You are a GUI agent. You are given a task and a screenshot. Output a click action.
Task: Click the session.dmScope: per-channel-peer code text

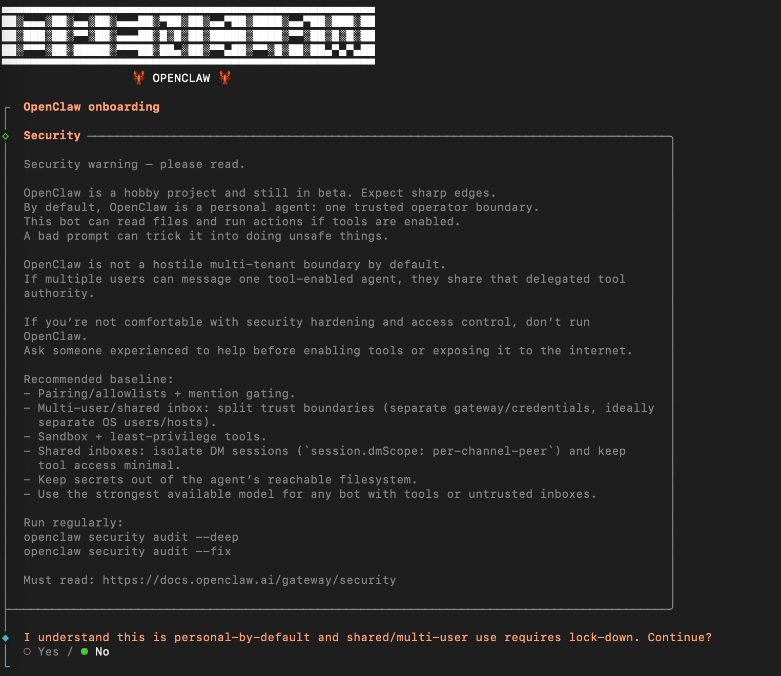tap(429, 451)
